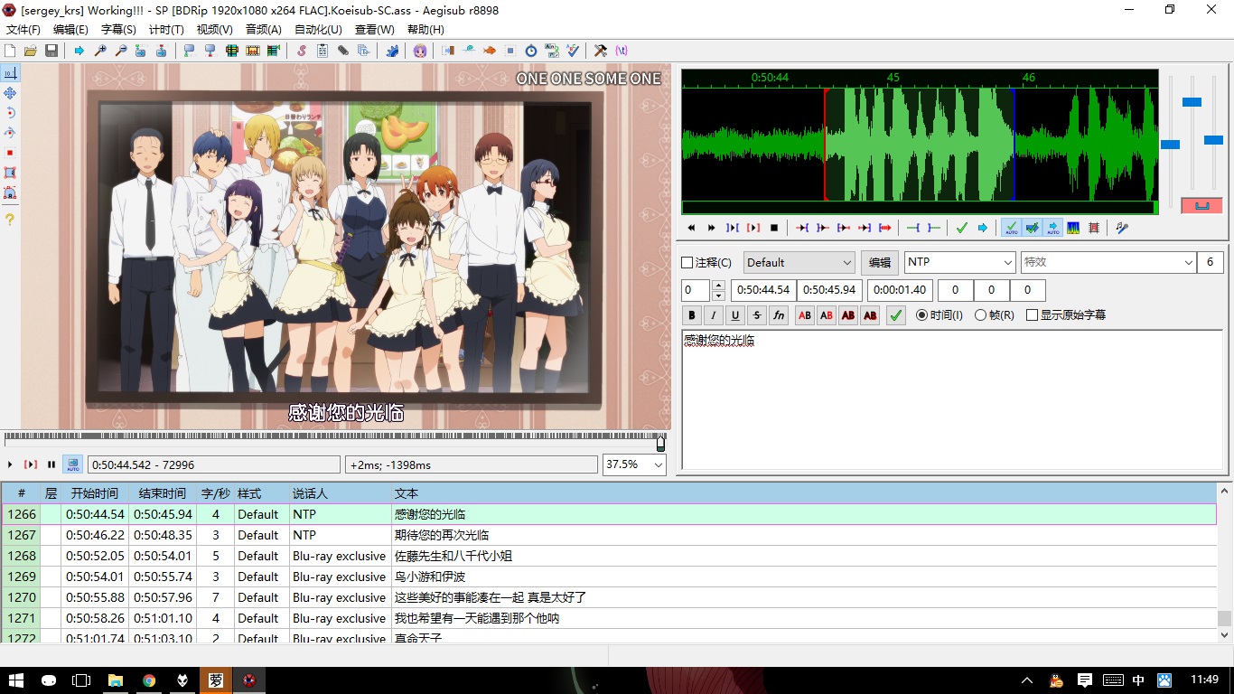Toggle spectrum analyzer mode in audio toolbar

1073,228
